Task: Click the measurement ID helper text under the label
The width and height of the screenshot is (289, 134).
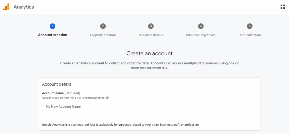Action: tap(76, 97)
